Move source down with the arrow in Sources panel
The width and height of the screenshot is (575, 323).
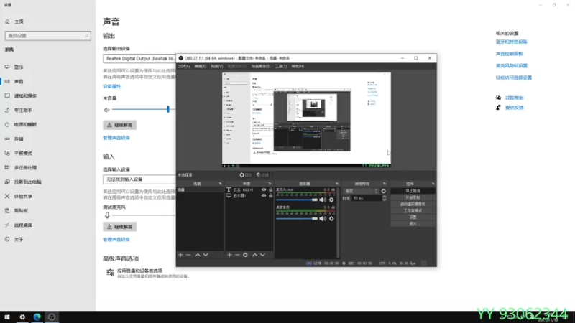[262, 255]
